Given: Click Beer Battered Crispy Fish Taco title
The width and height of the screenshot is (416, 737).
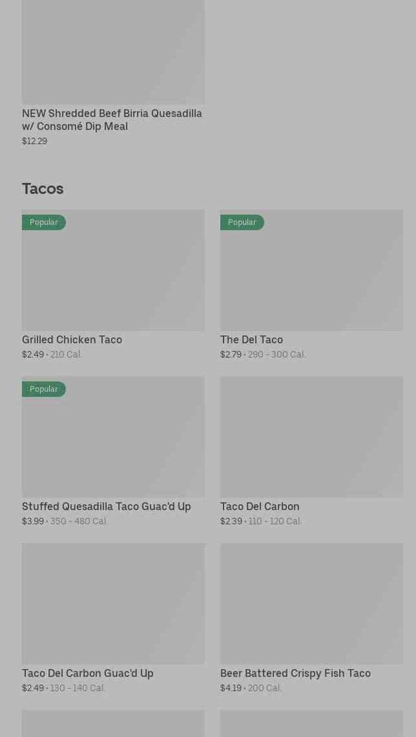Looking at the screenshot, I should coord(295,673).
